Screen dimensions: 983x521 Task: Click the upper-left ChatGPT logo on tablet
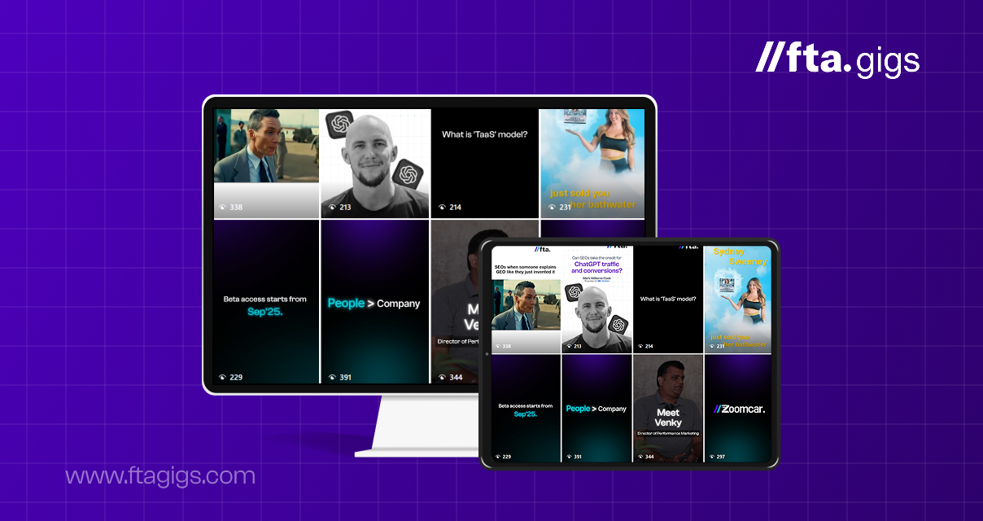(574, 292)
